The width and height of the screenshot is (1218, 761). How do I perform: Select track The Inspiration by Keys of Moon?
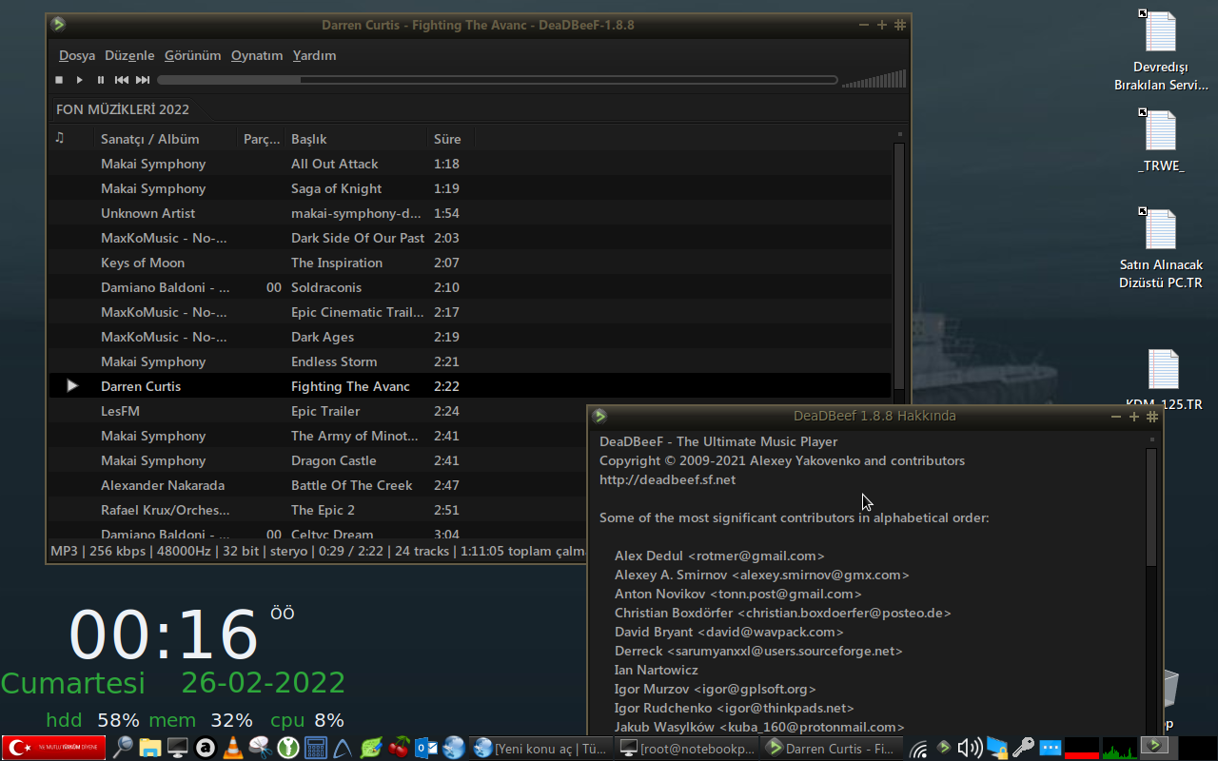(470, 263)
